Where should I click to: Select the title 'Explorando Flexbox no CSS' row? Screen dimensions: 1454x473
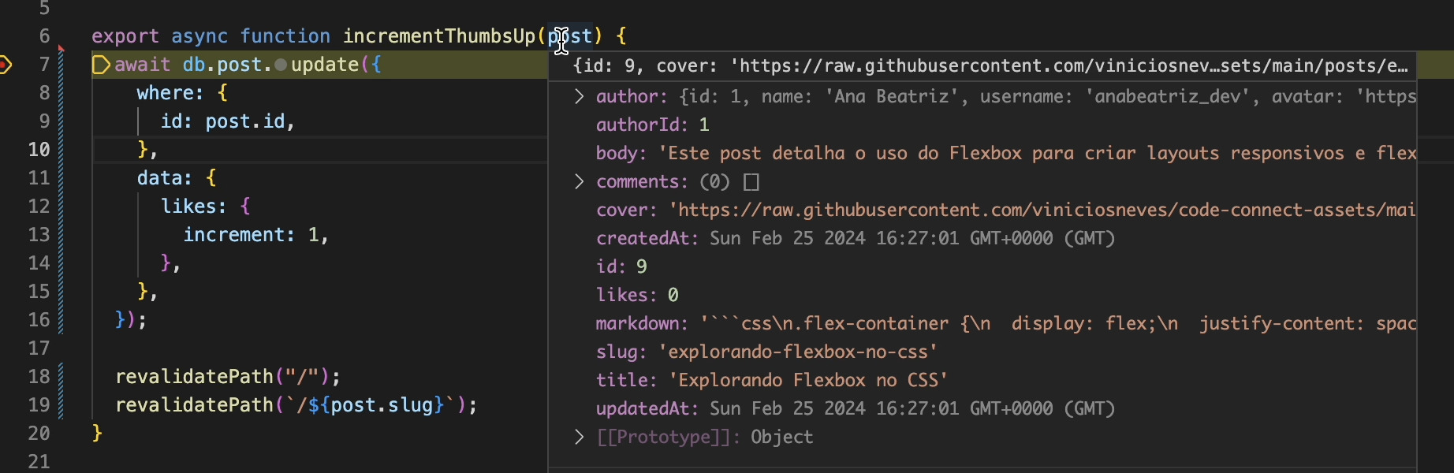click(771, 380)
